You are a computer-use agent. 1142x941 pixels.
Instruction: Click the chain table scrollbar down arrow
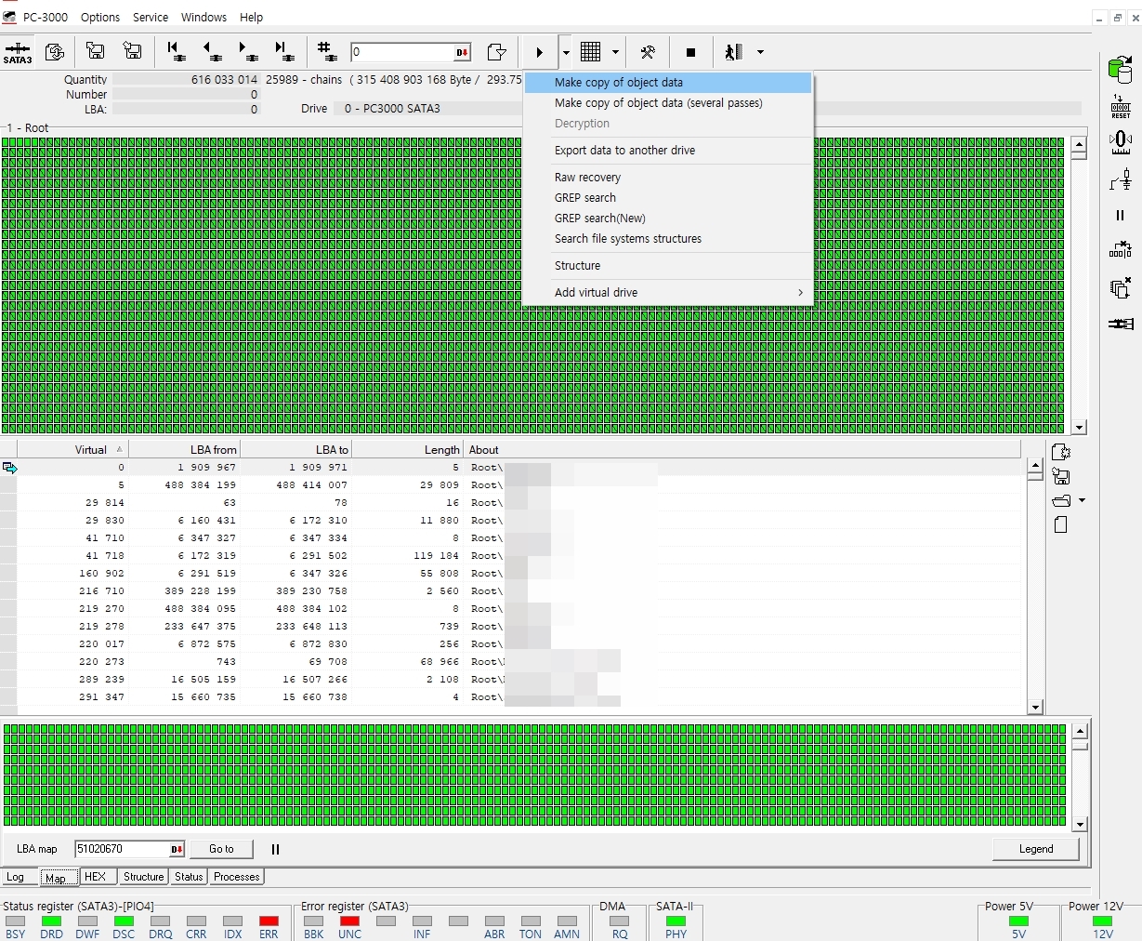(1035, 708)
